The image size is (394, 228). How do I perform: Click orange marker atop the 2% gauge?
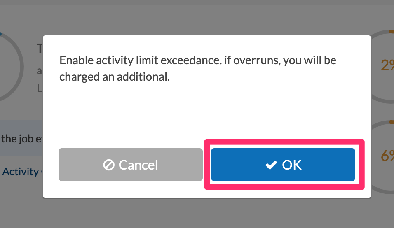click(392, 31)
